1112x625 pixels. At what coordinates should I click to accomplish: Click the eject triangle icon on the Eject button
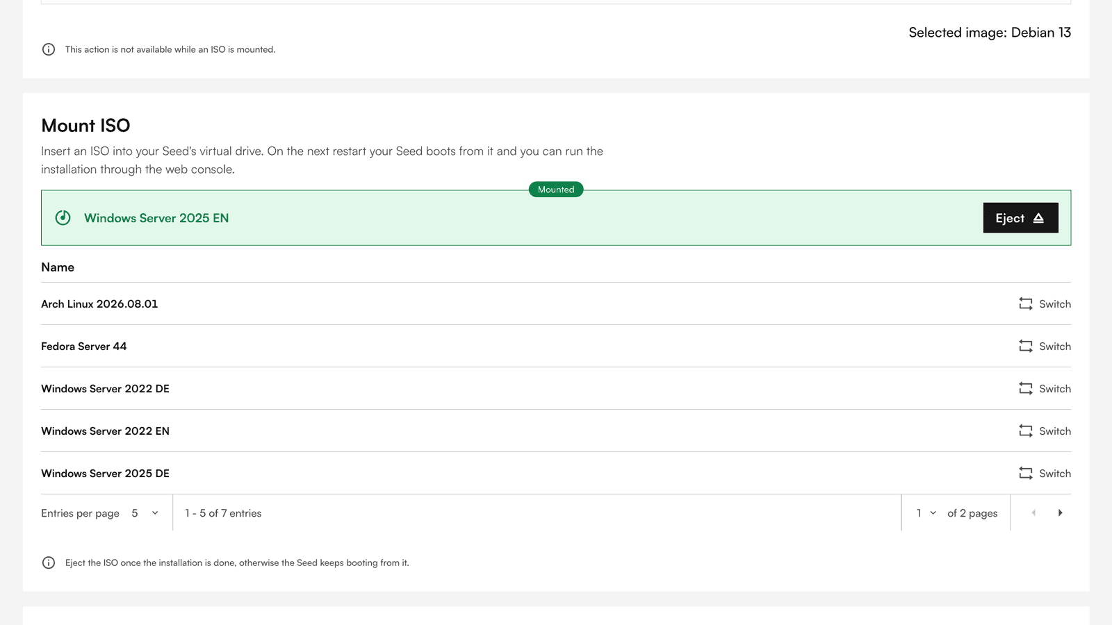[1038, 218]
